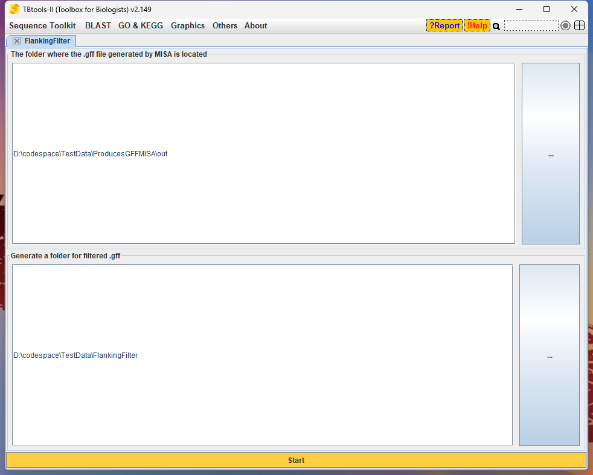The width and height of the screenshot is (593, 475).
Task: Click the round record-style icon in toolbar
Action: (x=565, y=25)
